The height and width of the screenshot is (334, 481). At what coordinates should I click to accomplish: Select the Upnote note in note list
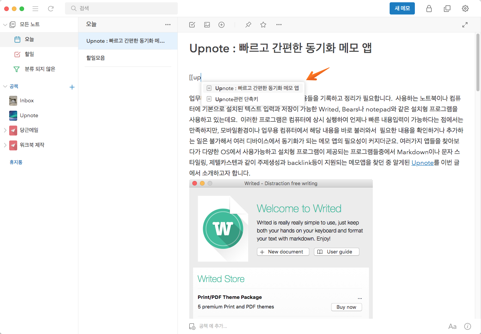(x=128, y=41)
